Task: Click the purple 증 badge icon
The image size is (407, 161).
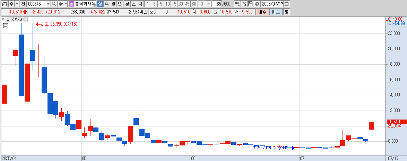Action: 71,4
